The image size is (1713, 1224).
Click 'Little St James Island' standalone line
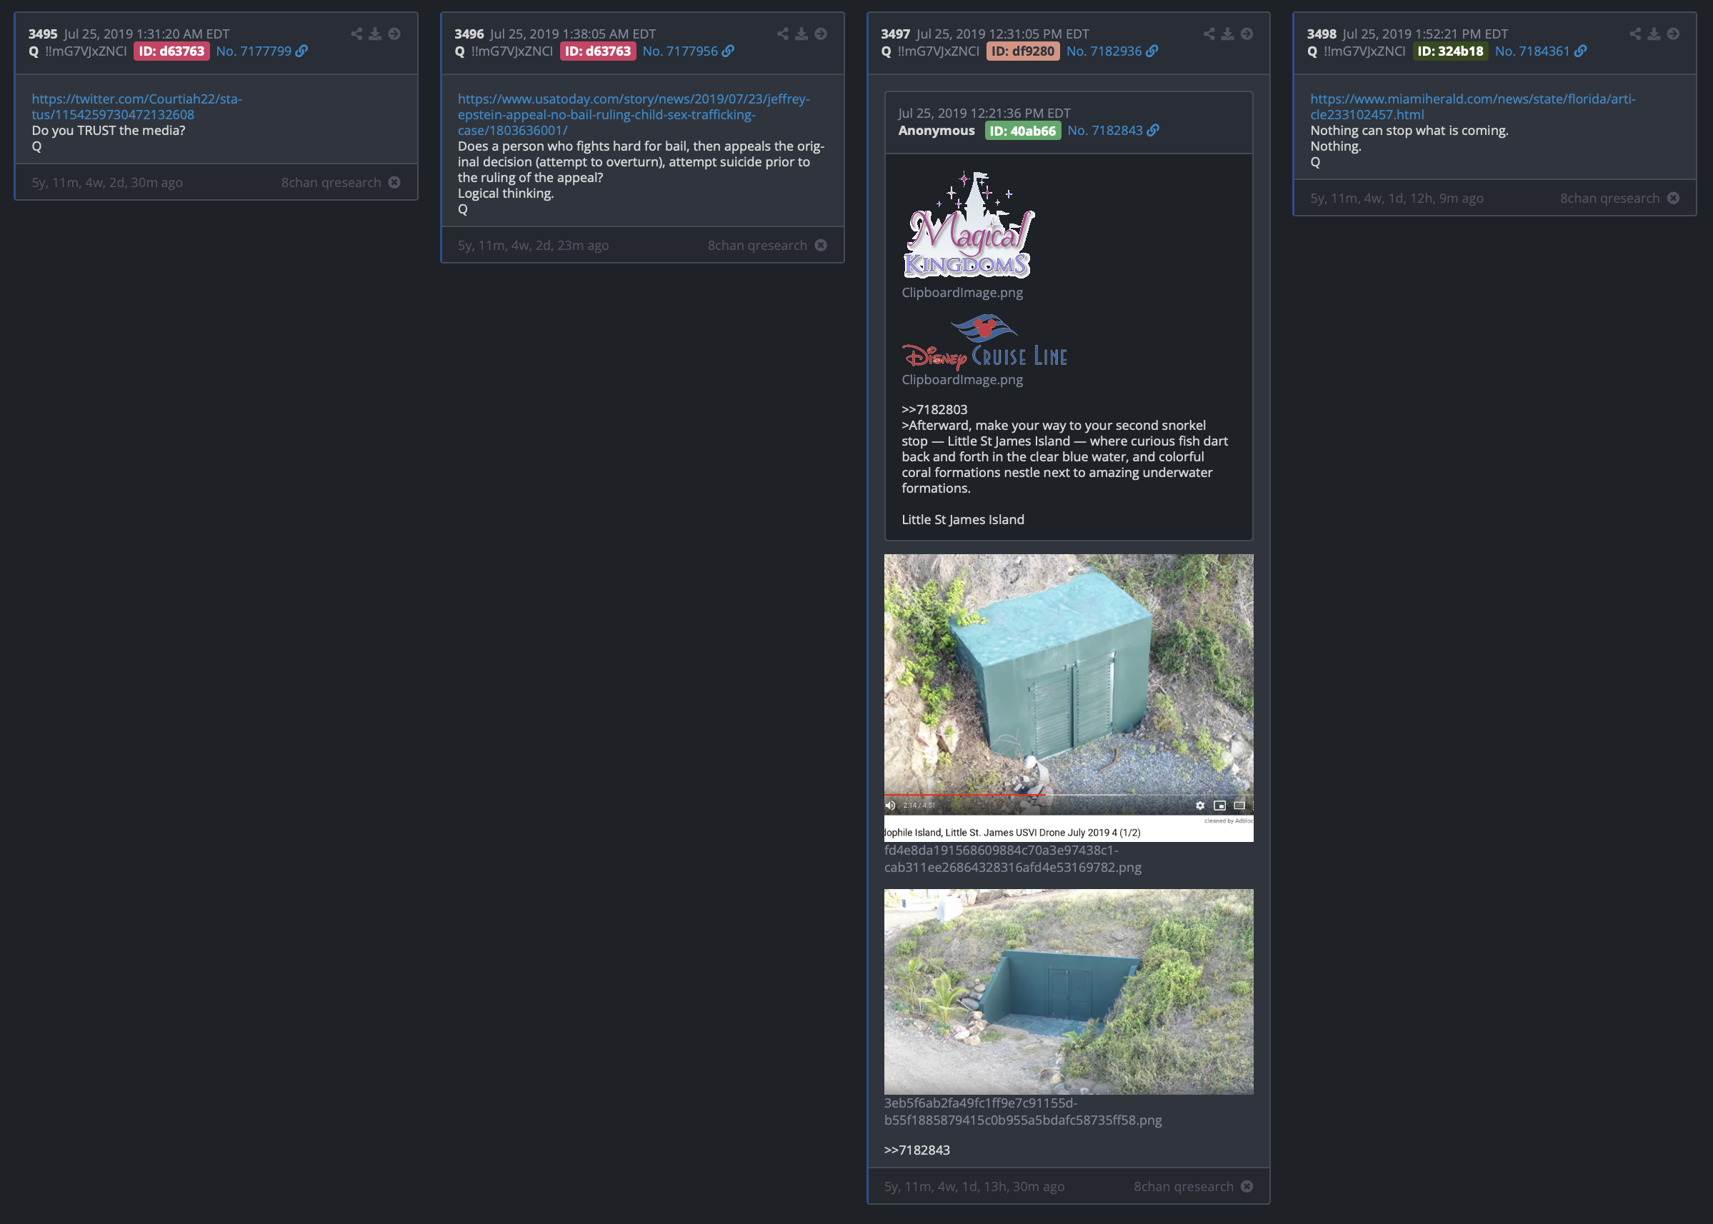click(963, 519)
